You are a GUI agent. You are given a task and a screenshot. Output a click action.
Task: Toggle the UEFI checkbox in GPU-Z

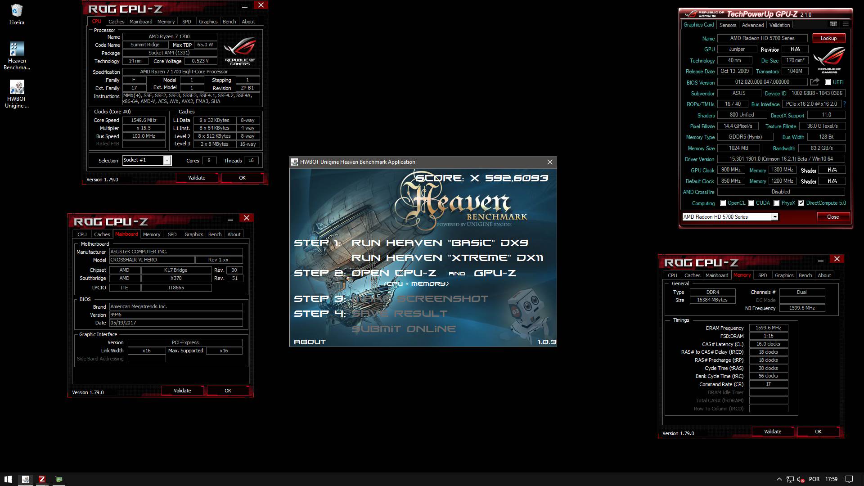[828, 82]
